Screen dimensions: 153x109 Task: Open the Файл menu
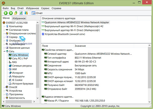(5, 8)
